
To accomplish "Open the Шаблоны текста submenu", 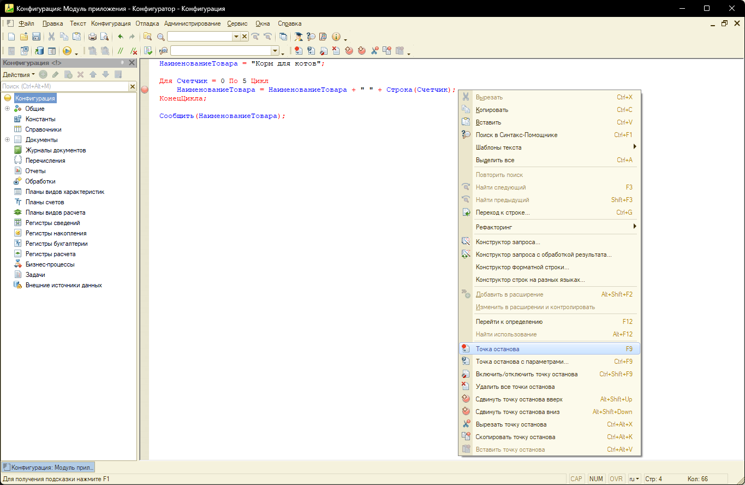I will tap(550, 147).
